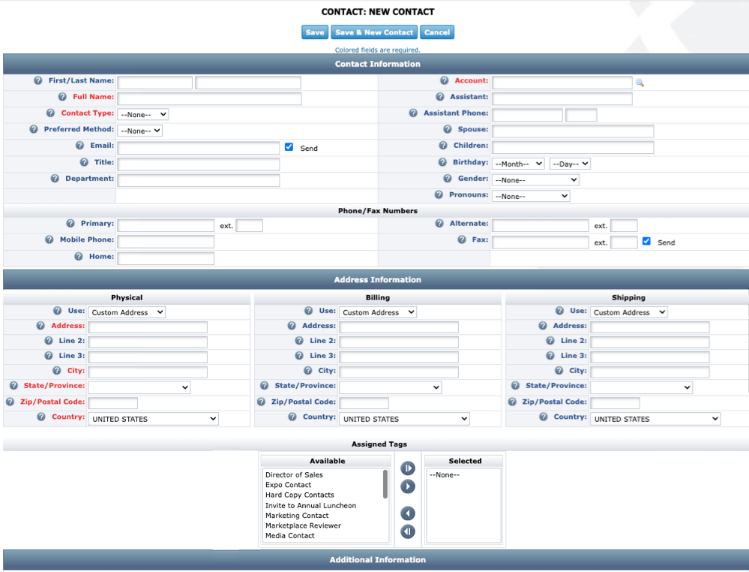Toggle the Fax Send checkbox
The image size is (749, 572).
click(646, 241)
